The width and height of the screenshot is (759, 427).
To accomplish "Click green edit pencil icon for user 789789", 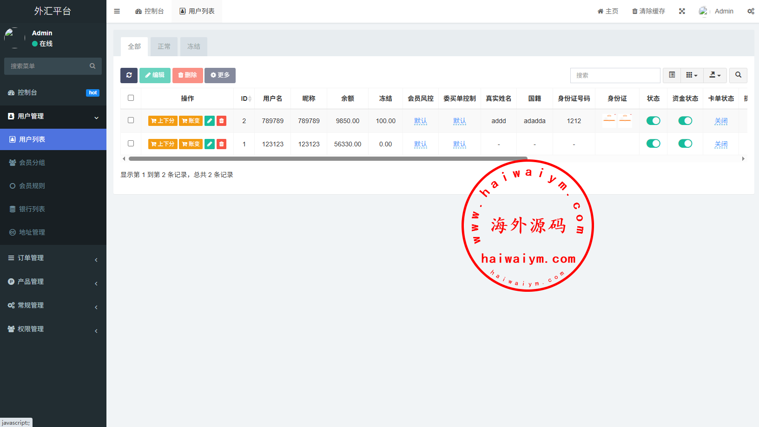I will pyautogui.click(x=210, y=121).
